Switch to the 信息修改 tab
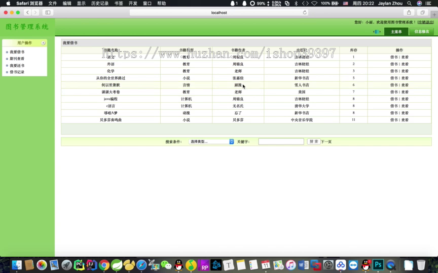This screenshot has width=438, height=273. 421,31
